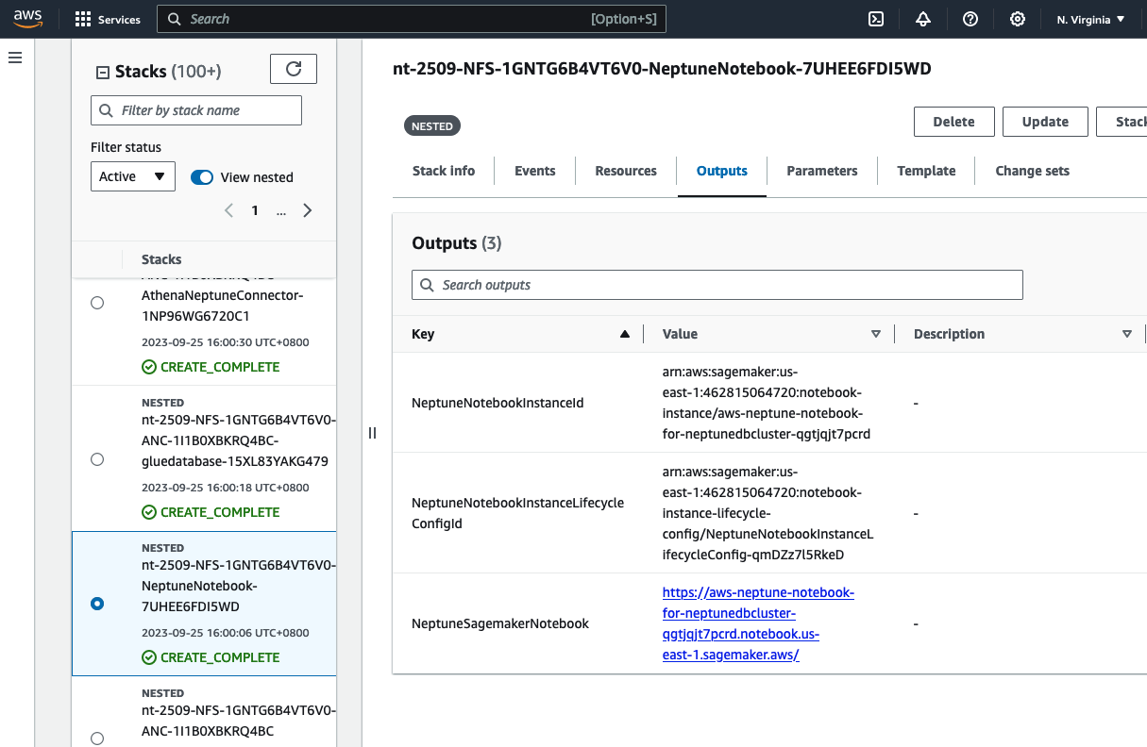
Task: Click the Stacks column header
Action: pyautogui.click(x=161, y=259)
